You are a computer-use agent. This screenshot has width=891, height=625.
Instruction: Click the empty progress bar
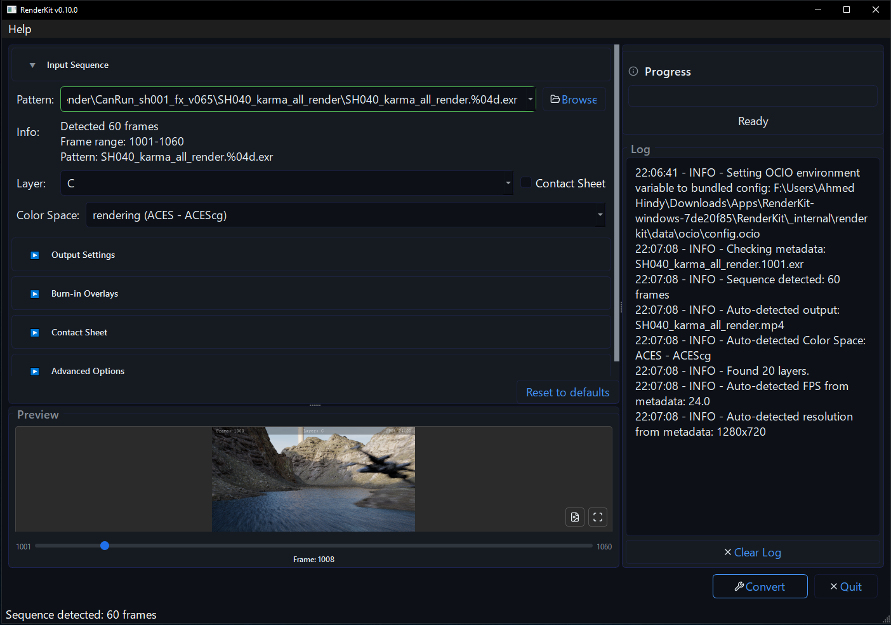753,96
